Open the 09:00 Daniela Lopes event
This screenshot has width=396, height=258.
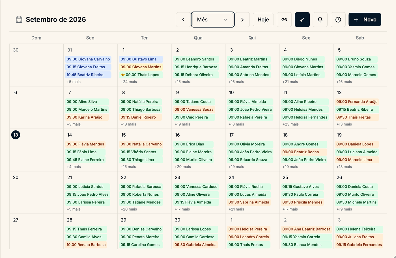tap(357, 144)
